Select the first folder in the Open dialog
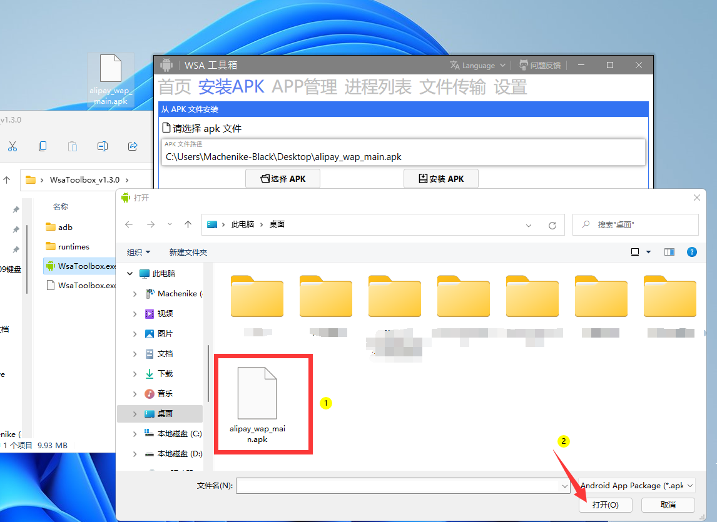717x522 pixels. pos(257,296)
